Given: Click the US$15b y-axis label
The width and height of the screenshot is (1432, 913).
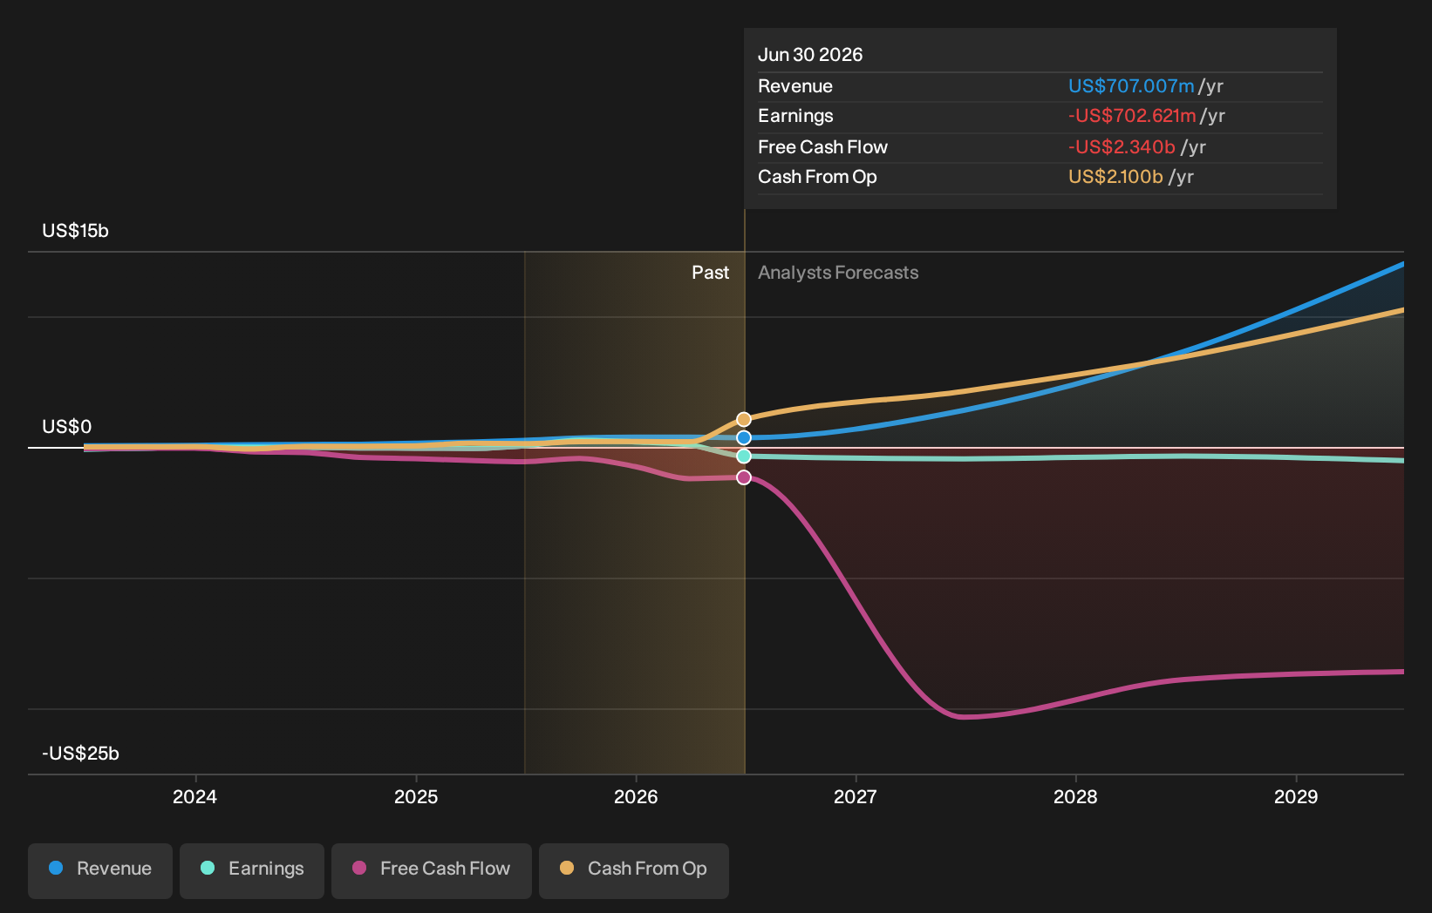Looking at the screenshot, I should [x=76, y=231].
